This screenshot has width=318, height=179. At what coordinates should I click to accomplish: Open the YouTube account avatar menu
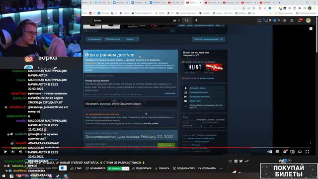pos(308,20)
